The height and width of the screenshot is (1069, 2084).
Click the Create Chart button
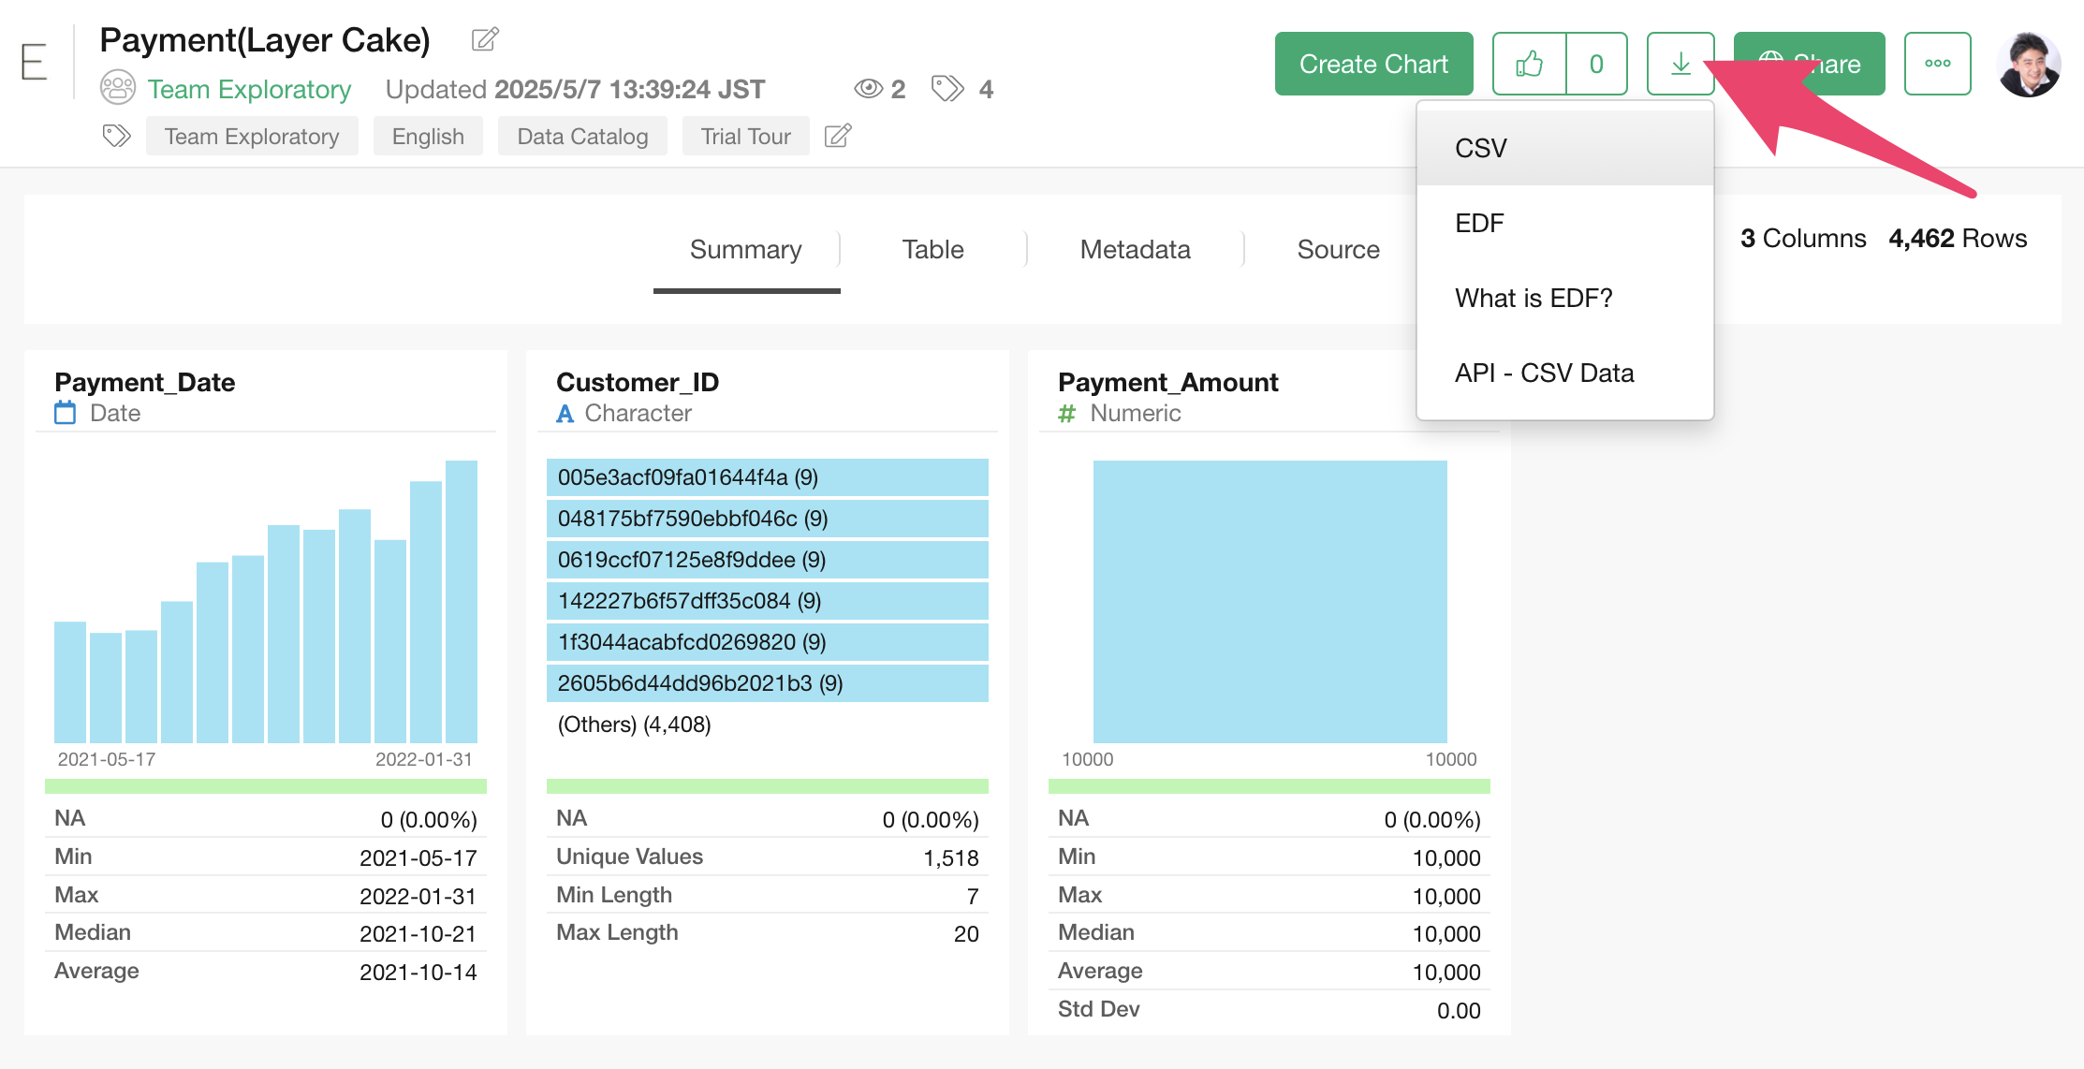[1373, 64]
